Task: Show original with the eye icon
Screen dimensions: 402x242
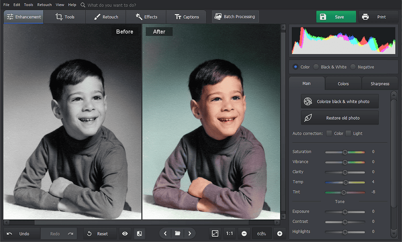Action: point(125,234)
